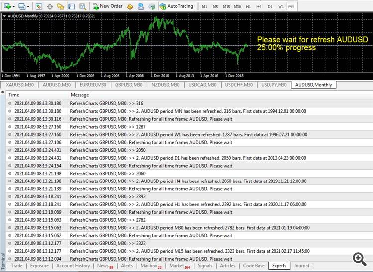This screenshot has width=373, height=272.
Task: Click the Time column header
Action: pos(37,95)
